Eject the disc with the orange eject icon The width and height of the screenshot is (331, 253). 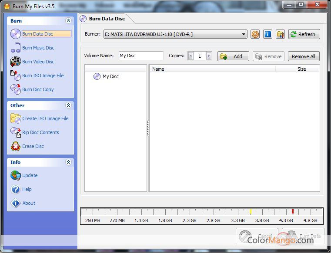[255, 34]
